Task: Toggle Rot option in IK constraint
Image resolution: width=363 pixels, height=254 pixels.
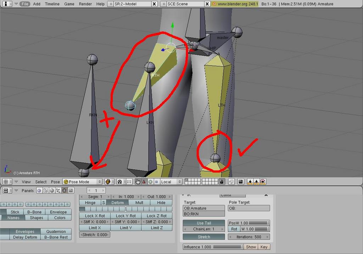Action: (x=234, y=229)
